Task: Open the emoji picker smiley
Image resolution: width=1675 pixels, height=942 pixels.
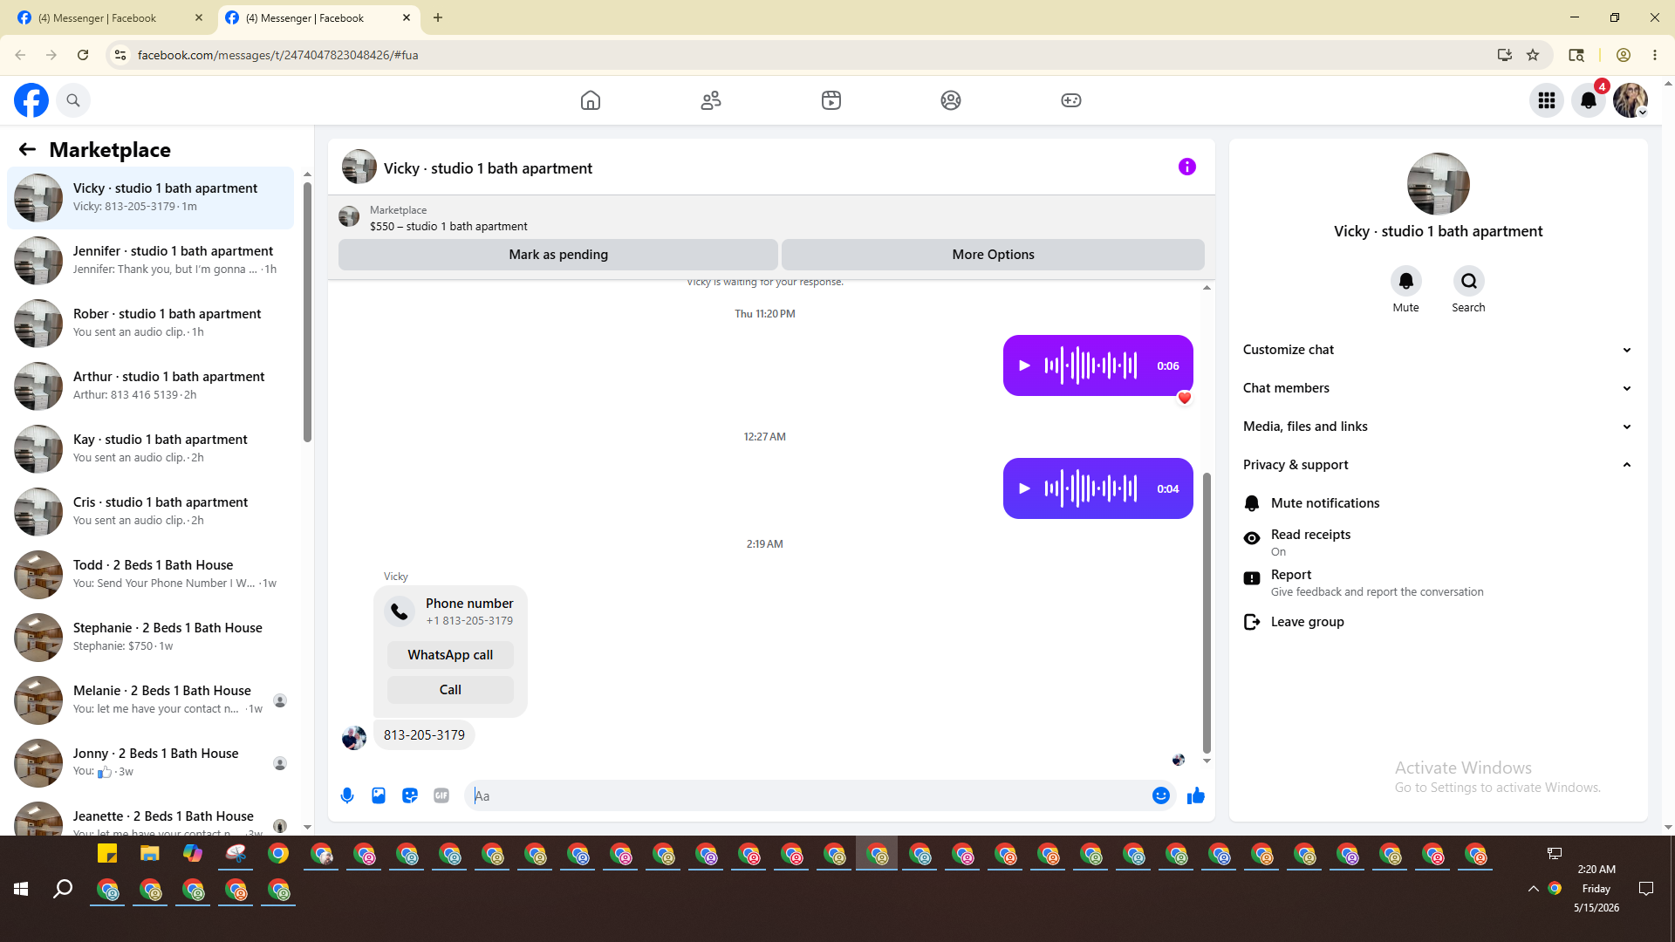Action: (1161, 795)
